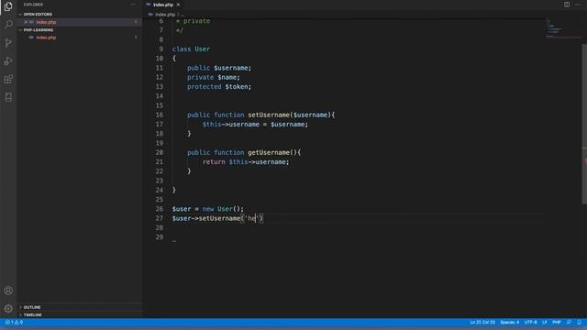Screen dimensions: 587x330
Task: Click the errors and warnings status indicator
Action: point(14,322)
